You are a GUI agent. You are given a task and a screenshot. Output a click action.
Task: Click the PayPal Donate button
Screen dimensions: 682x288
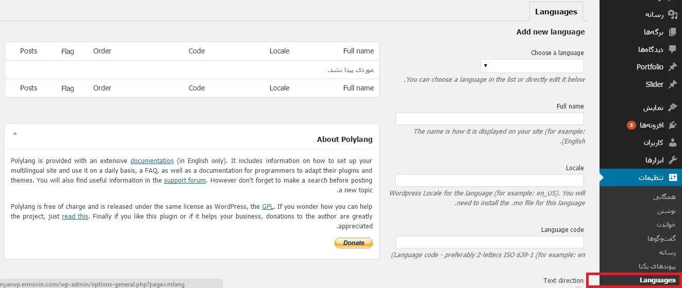click(x=354, y=243)
